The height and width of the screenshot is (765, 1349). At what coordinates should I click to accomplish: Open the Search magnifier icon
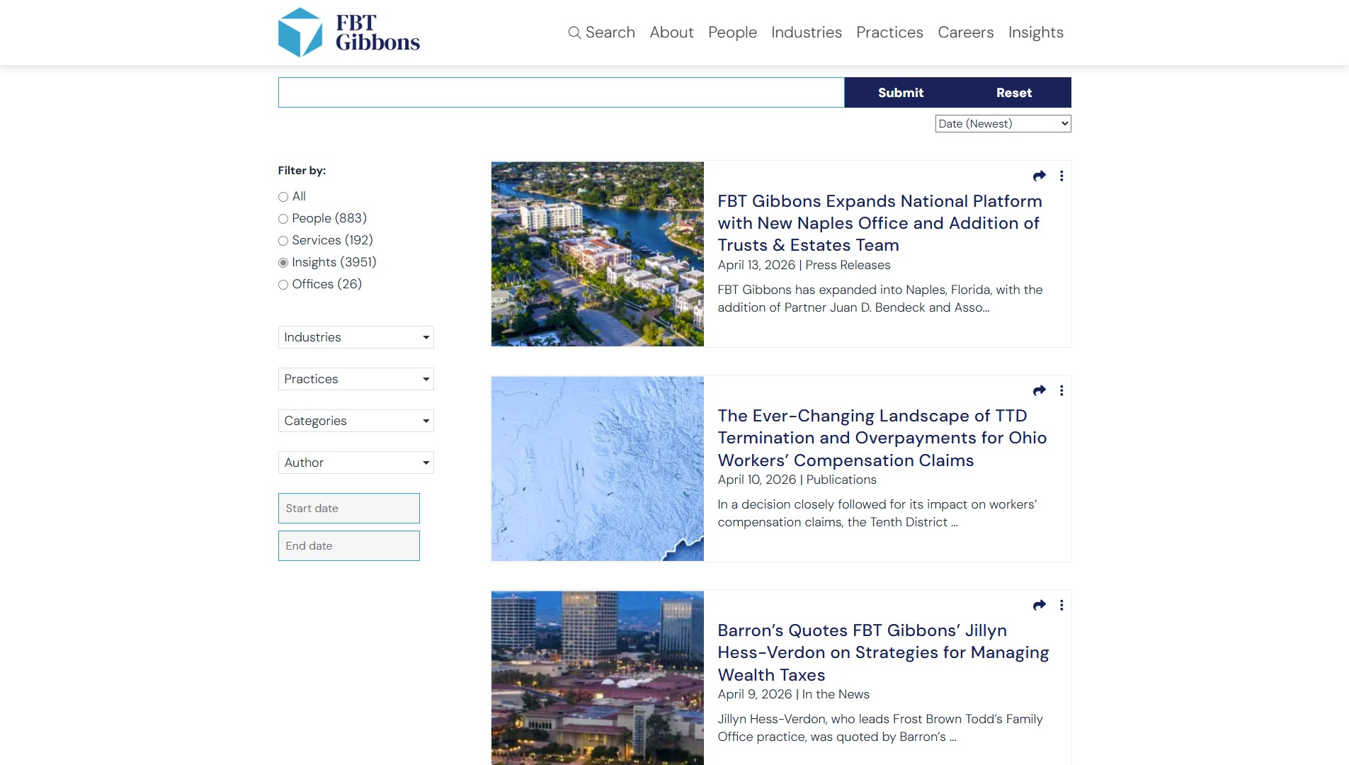tap(574, 33)
